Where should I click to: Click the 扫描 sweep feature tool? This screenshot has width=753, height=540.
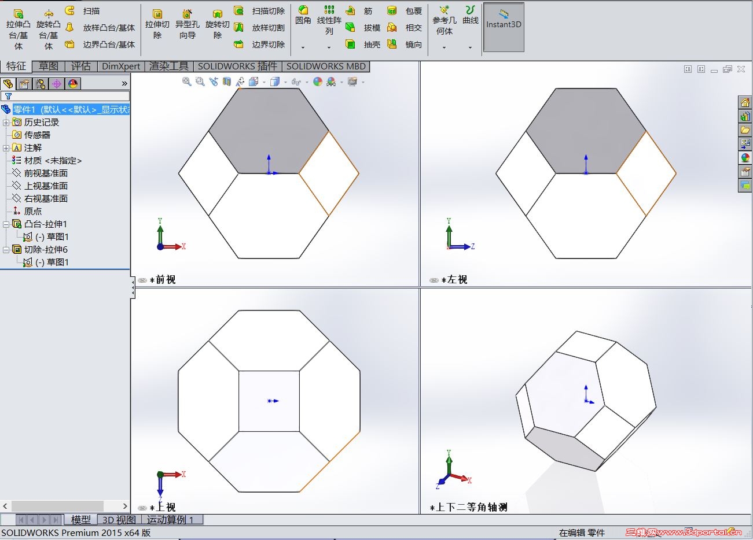click(x=82, y=11)
